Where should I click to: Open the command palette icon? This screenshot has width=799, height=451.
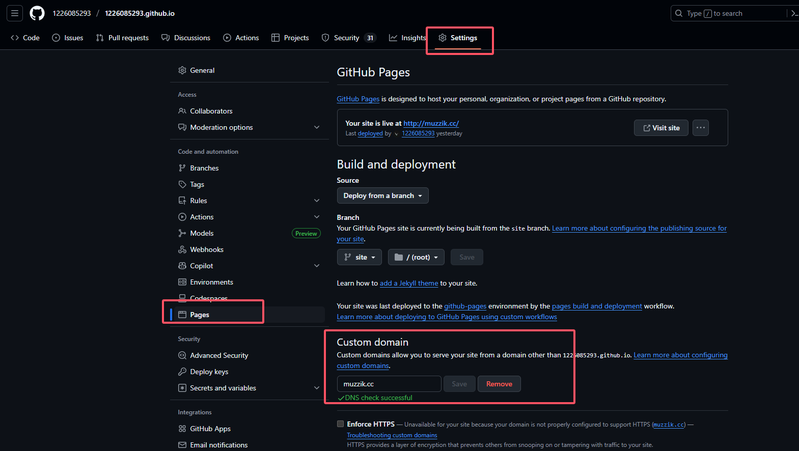coord(794,13)
